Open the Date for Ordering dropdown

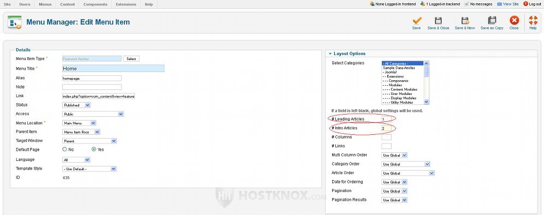coord(394,182)
